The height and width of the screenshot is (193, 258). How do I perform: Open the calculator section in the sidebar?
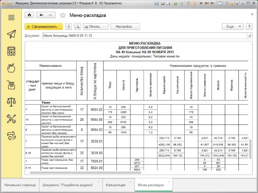pos(11,51)
